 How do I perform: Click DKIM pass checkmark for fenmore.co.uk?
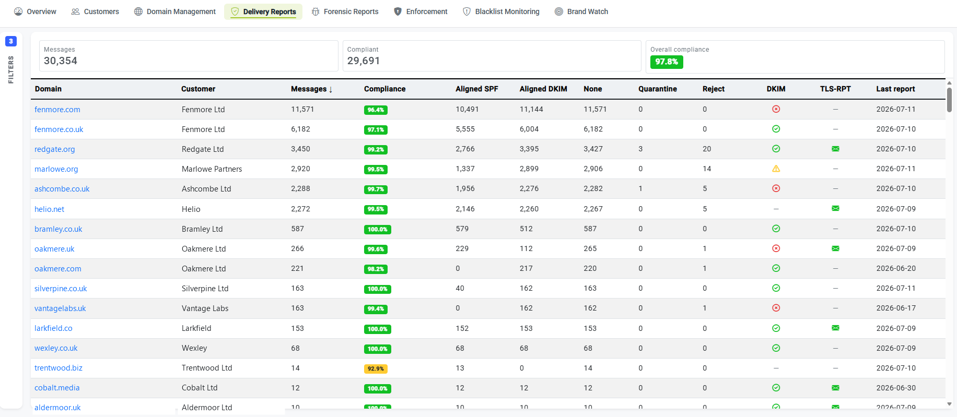click(x=776, y=129)
